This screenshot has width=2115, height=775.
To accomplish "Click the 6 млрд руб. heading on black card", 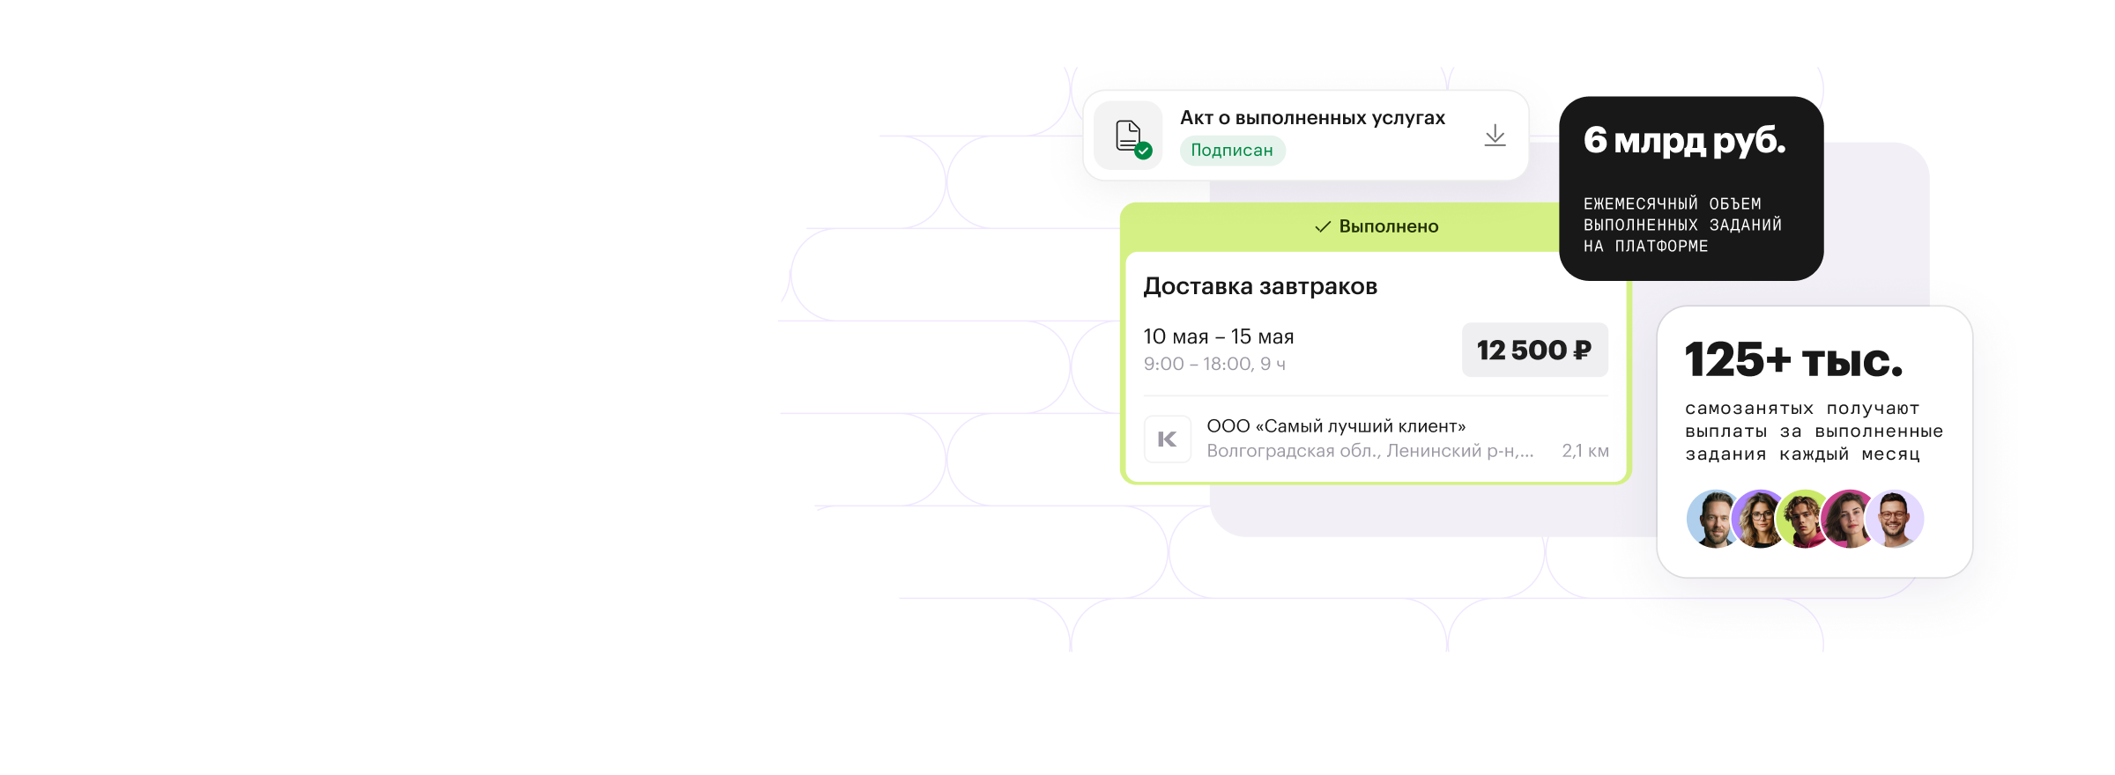I will pyautogui.click(x=1684, y=141).
